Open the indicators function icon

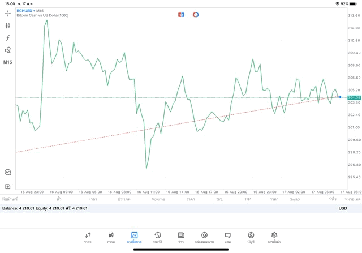[8, 38]
